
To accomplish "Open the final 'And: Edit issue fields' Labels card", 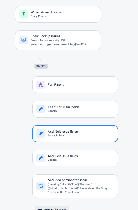I will (75, 158).
